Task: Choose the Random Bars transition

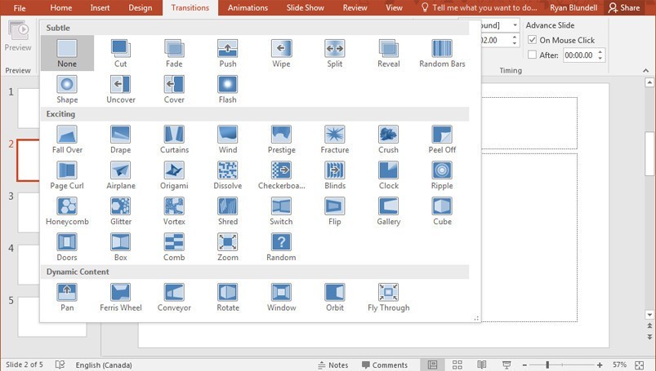Action: [x=442, y=54]
